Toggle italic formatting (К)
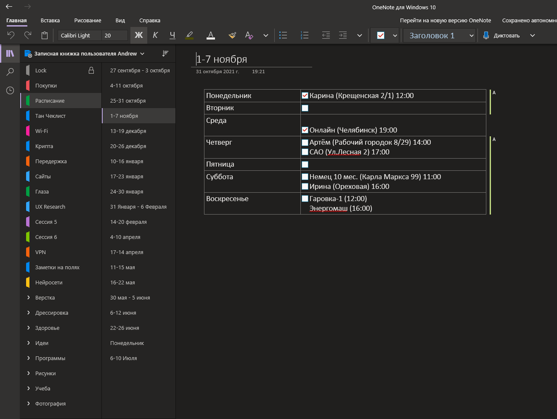 155,35
